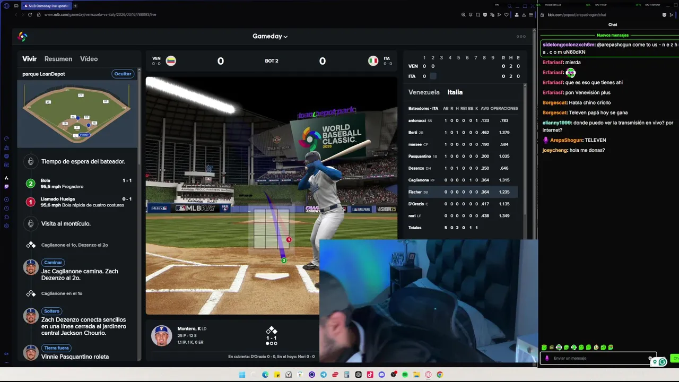Select nori row in batters table

(x=463, y=216)
